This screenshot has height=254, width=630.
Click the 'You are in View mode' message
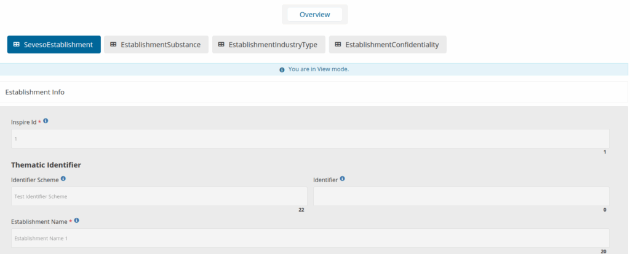pos(318,69)
